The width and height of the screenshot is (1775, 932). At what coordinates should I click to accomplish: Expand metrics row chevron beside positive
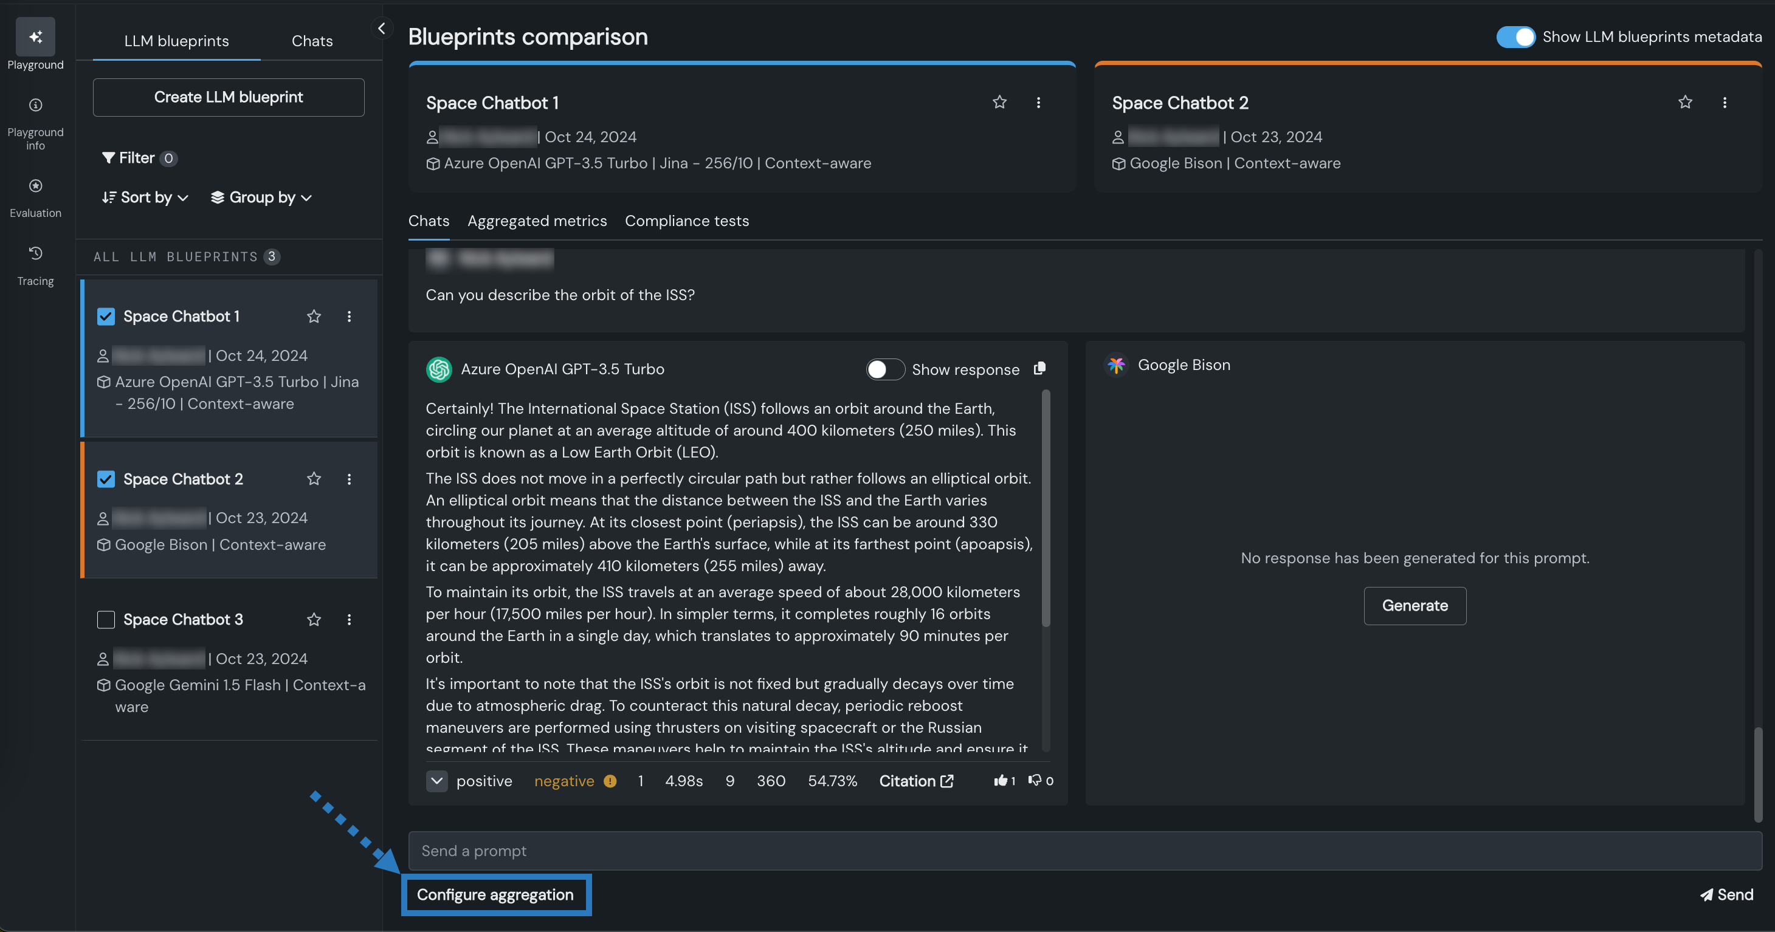click(x=436, y=781)
